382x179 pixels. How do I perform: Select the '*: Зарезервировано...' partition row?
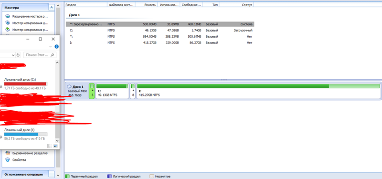click(x=160, y=24)
